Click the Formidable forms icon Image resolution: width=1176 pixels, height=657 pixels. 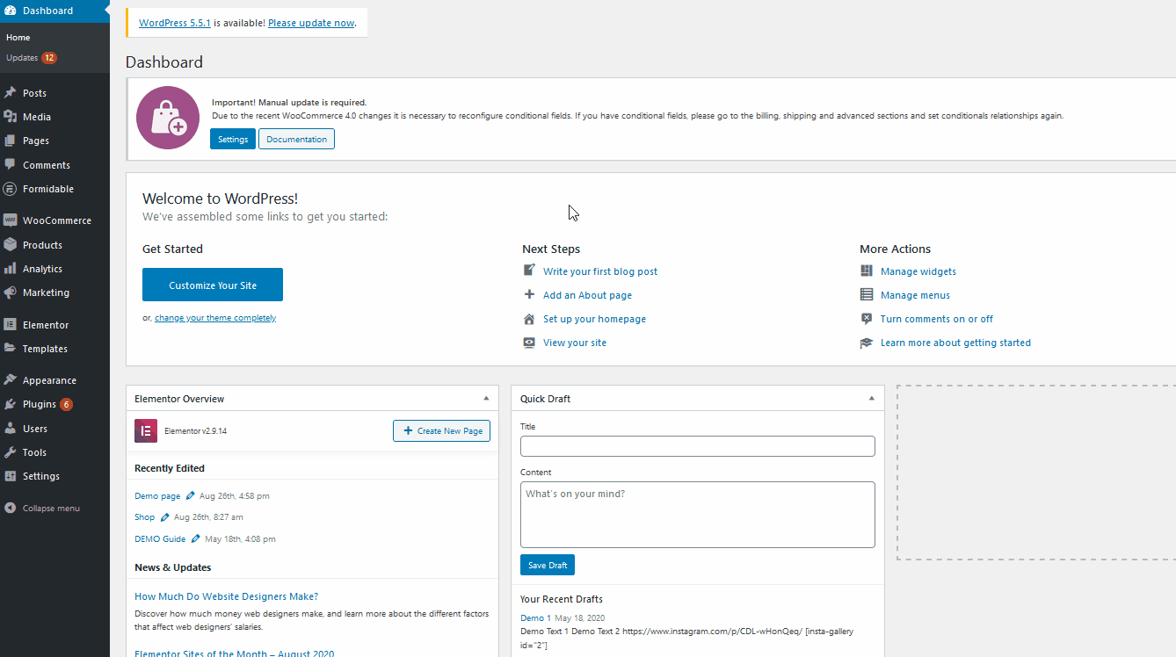tap(10, 189)
